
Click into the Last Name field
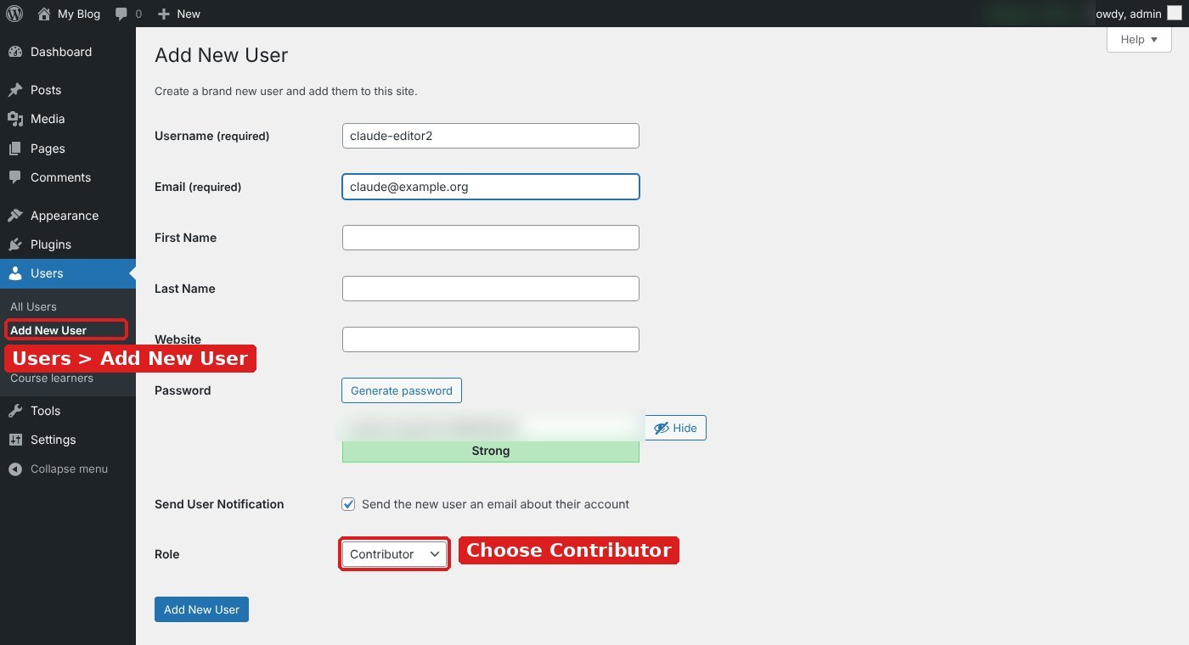pyautogui.click(x=491, y=289)
